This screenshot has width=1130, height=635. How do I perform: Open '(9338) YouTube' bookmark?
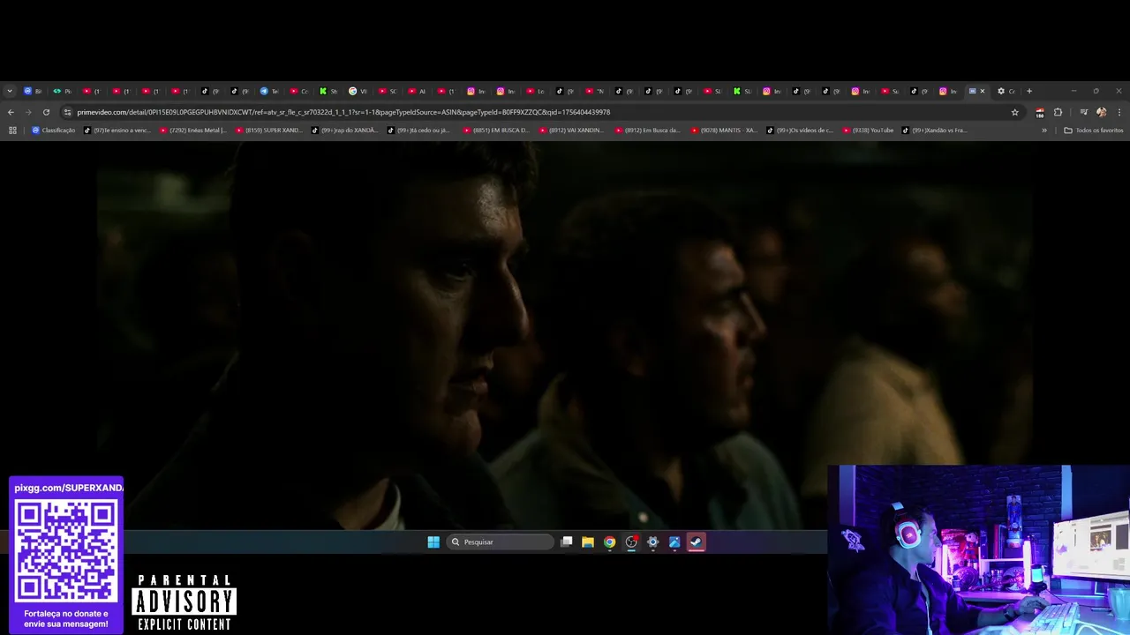pyautogui.click(x=868, y=131)
